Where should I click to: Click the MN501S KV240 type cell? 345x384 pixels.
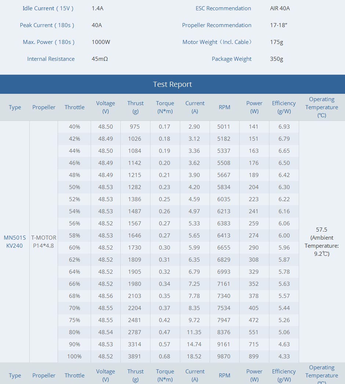coord(15,241)
